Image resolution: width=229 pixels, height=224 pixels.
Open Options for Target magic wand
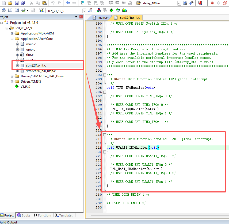pyautogui.click(x=90, y=10)
